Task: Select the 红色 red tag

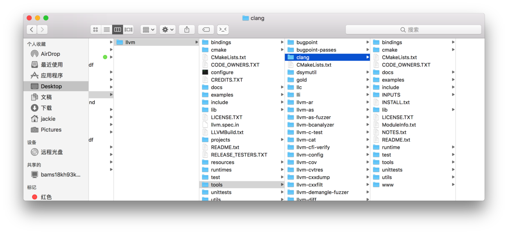Action: tap(56, 197)
